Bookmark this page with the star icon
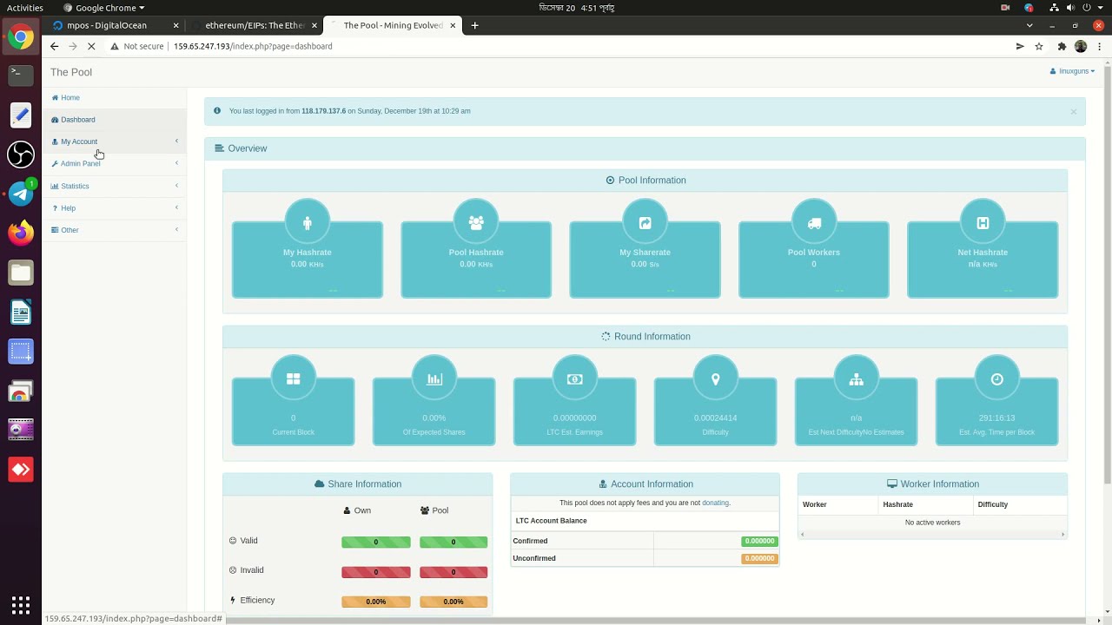The height and width of the screenshot is (625, 1112). (x=1039, y=46)
